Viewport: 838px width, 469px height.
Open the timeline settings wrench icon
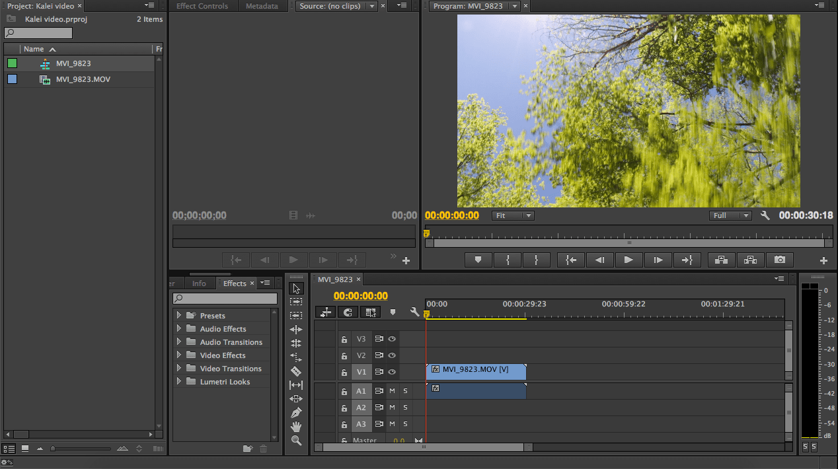pos(414,312)
